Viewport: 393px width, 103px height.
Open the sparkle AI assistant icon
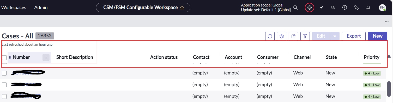coord(321,8)
